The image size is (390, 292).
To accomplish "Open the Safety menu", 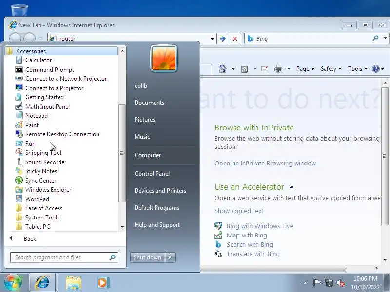I will (x=331, y=69).
